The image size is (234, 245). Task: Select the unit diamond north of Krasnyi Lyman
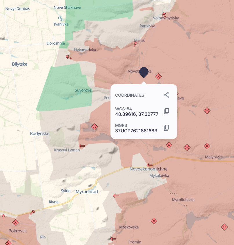95,127
